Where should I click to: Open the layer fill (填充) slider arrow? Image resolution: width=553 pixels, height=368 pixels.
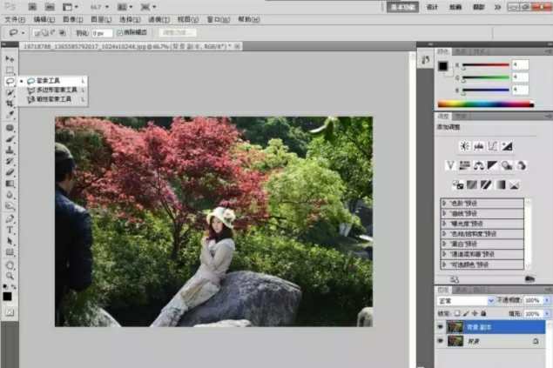tap(547, 313)
